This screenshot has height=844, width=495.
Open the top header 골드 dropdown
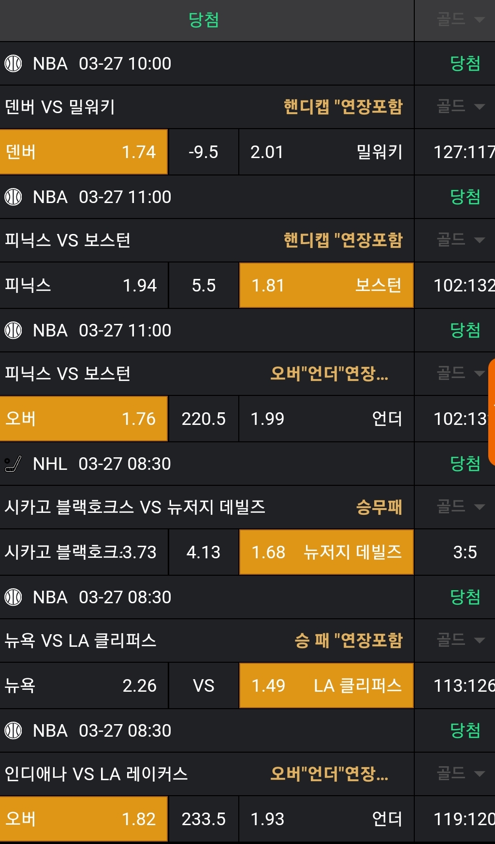tap(460, 20)
